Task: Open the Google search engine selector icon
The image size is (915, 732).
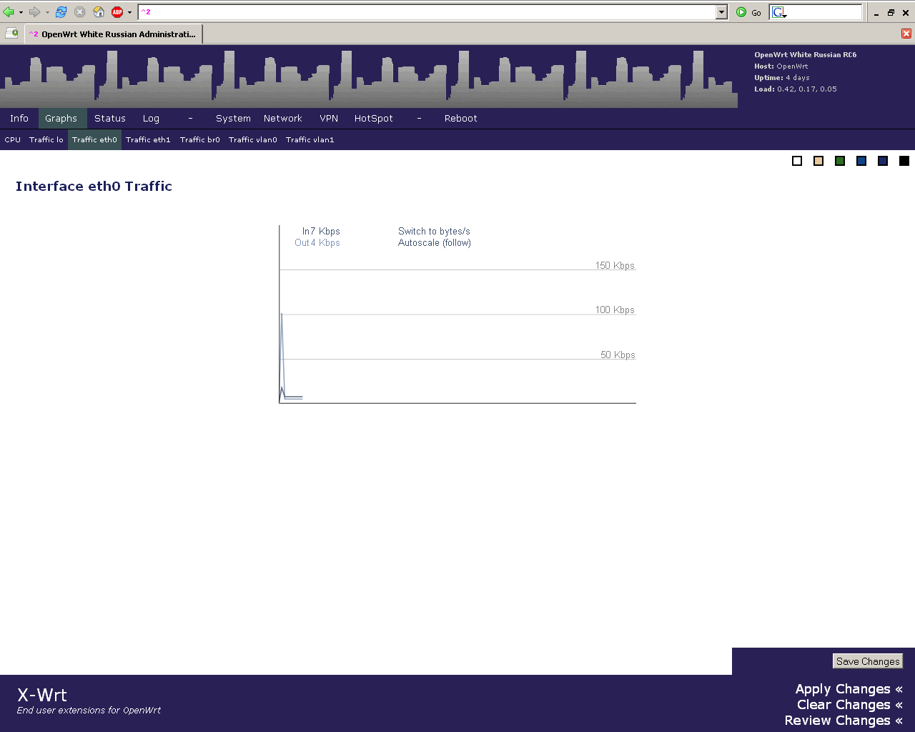Action: 779,12
